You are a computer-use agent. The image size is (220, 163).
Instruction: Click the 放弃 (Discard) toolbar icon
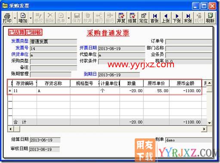(x=88, y=18)
